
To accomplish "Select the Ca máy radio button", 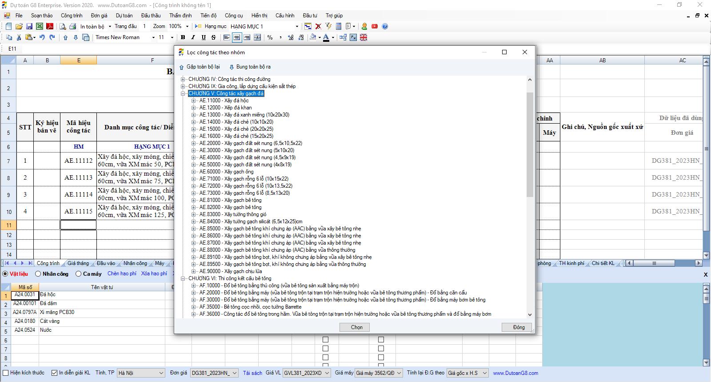I will (x=79, y=274).
